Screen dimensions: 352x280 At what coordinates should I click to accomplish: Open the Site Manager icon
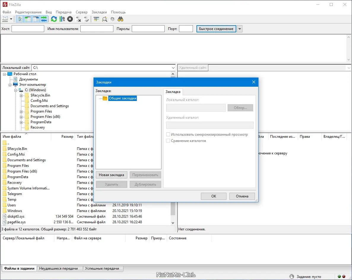[x=5, y=19]
